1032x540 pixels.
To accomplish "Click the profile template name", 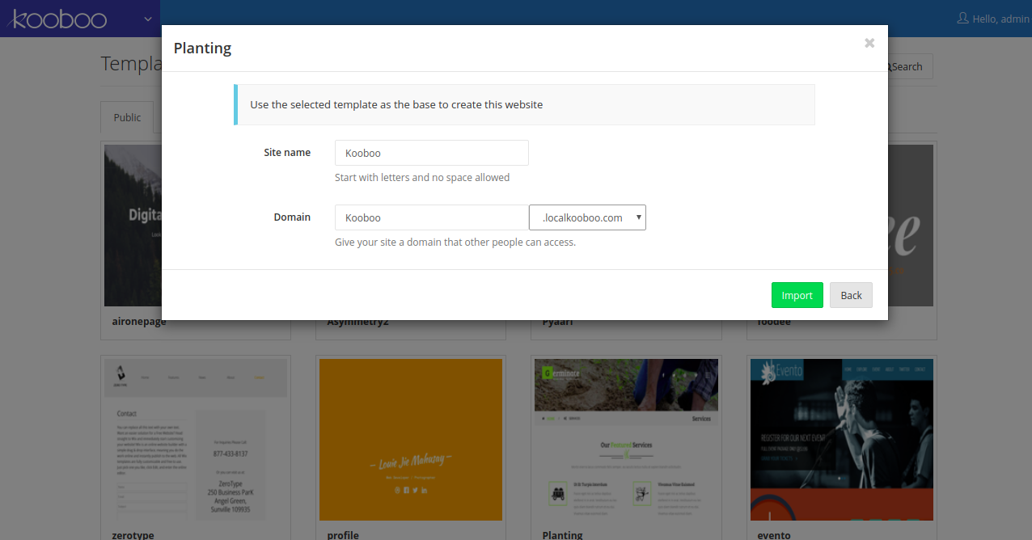I will click(343, 535).
